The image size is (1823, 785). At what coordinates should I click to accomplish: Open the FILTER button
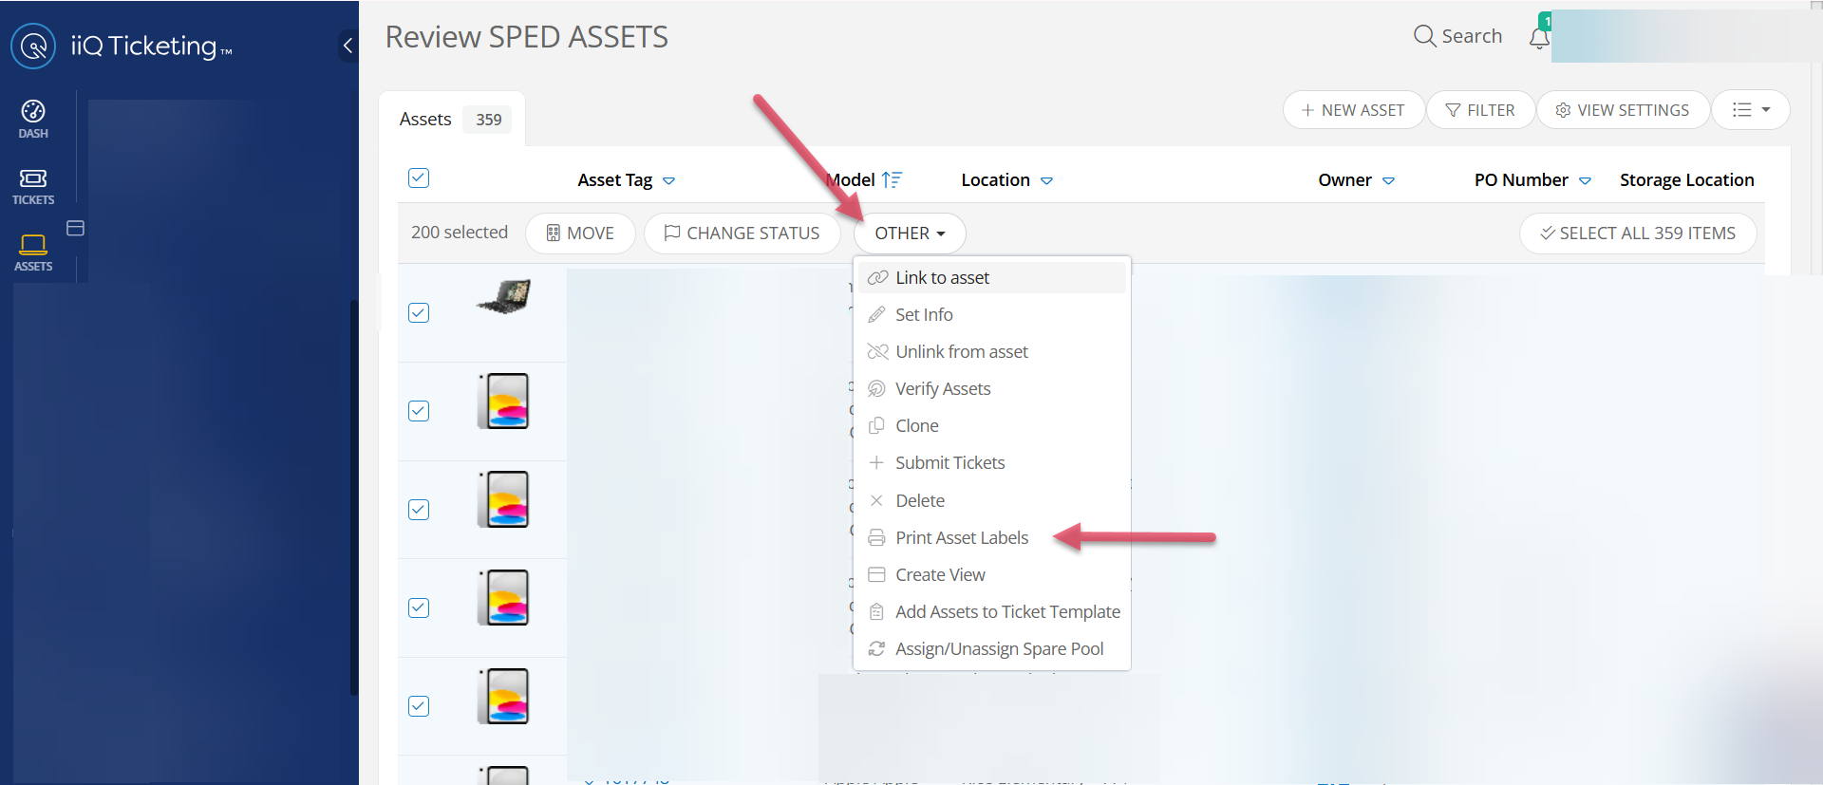pyautogui.click(x=1480, y=110)
